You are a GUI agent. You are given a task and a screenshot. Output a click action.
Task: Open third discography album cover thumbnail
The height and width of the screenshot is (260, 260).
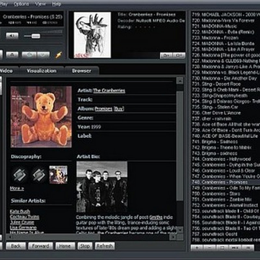point(58,175)
